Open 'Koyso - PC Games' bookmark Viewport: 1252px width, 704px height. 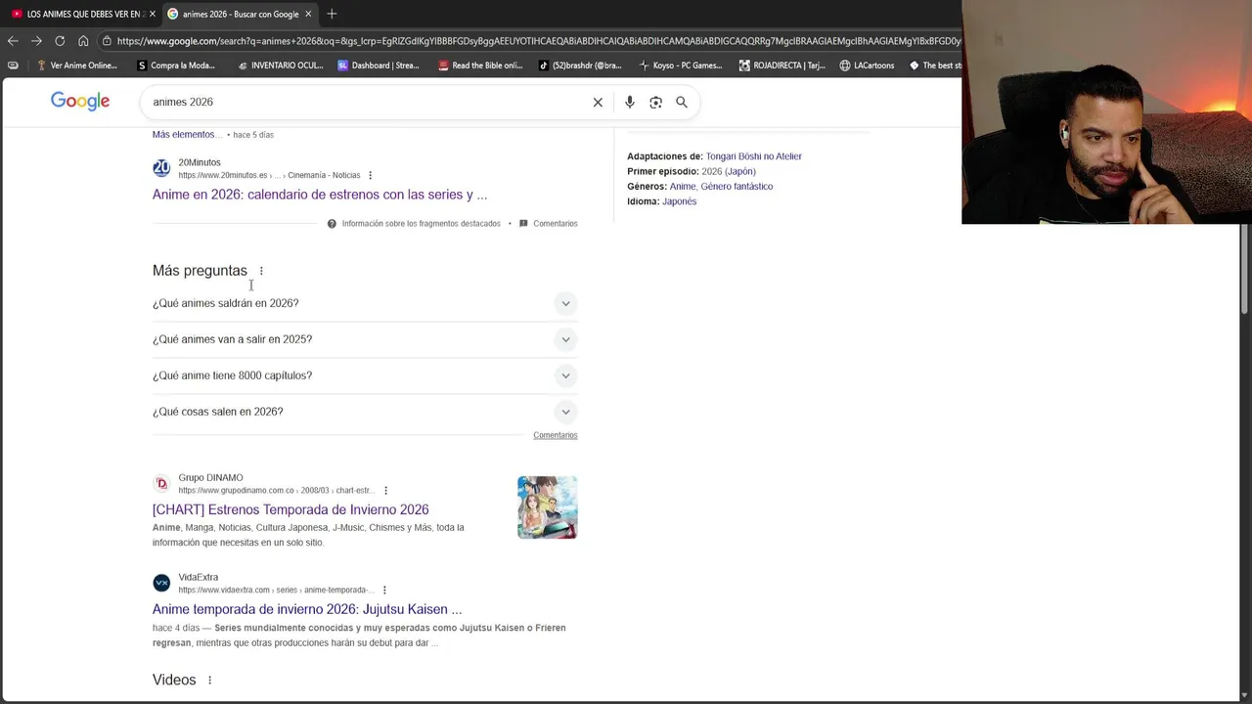tap(680, 66)
